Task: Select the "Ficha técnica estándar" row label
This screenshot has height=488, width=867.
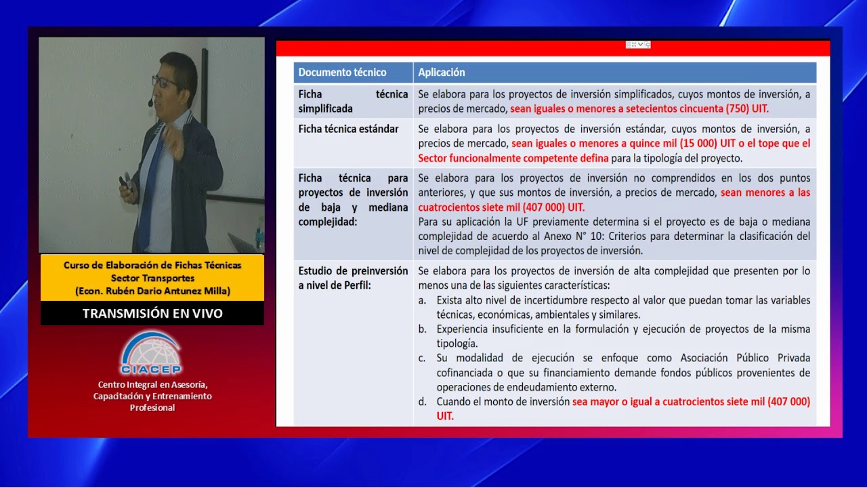Action: [348, 129]
